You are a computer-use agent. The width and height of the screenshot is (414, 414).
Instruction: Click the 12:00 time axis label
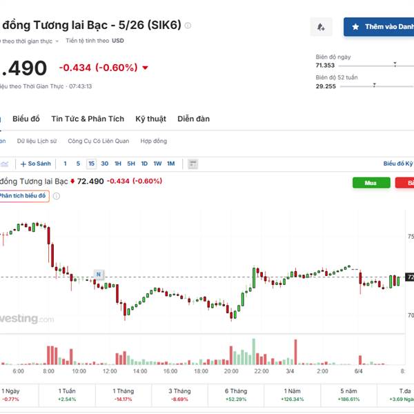click(110, 371)
